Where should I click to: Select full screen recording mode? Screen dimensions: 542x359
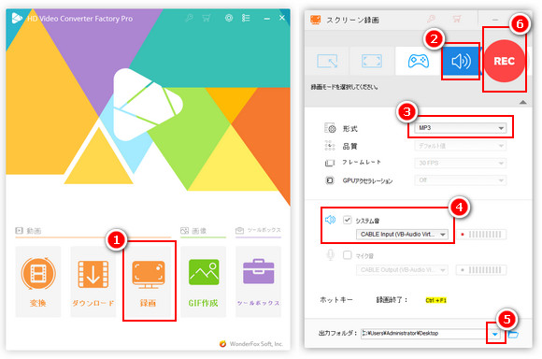[372, 61]
